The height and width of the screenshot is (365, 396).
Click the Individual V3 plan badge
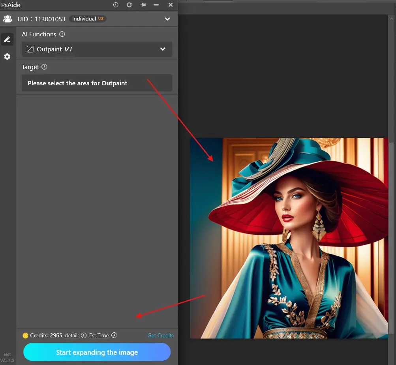click(87, 19)
